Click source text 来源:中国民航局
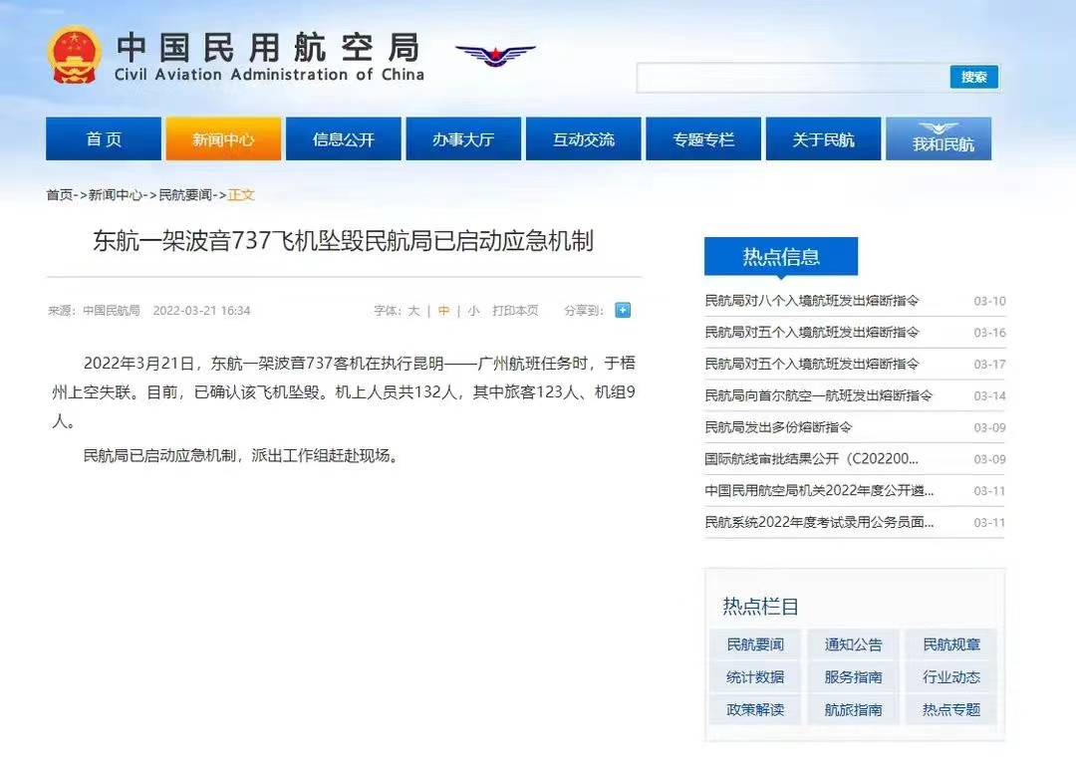Image resolution: width=1076 pixels, height=763 pixels. coord(94,311)
